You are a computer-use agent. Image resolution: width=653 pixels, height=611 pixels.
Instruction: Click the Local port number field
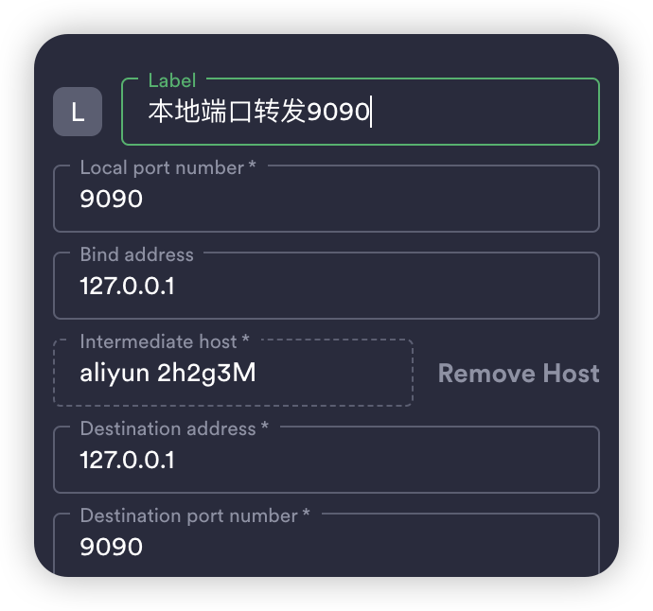(326, 199)
